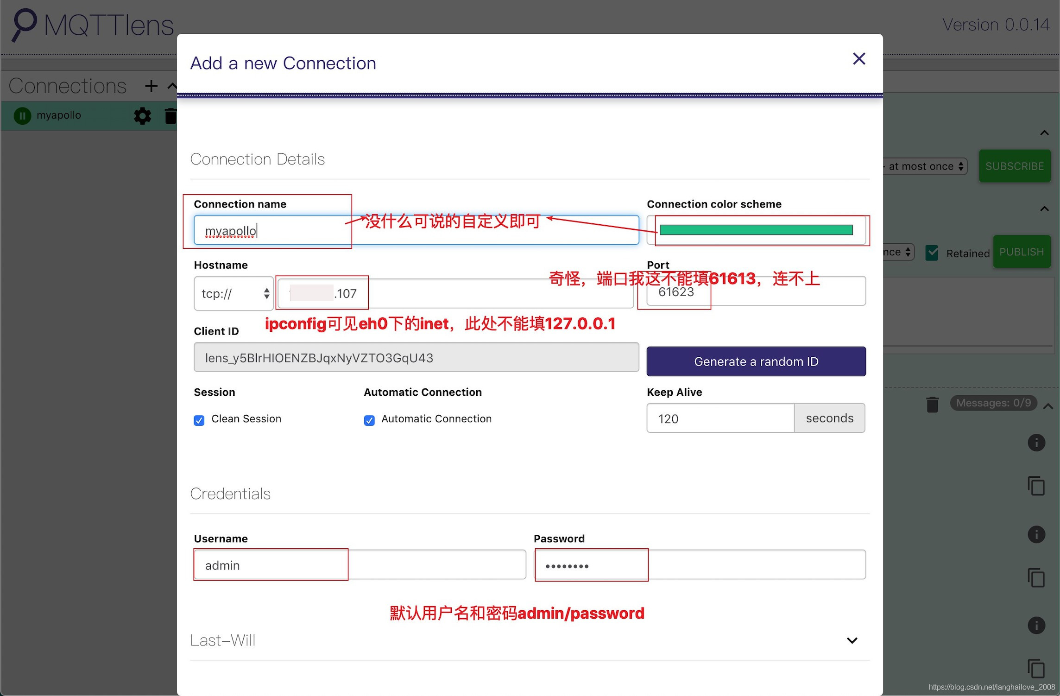Pause the myapollo connection
Image resolution: width=1060 pixels, height=696 pixels.
22,116
